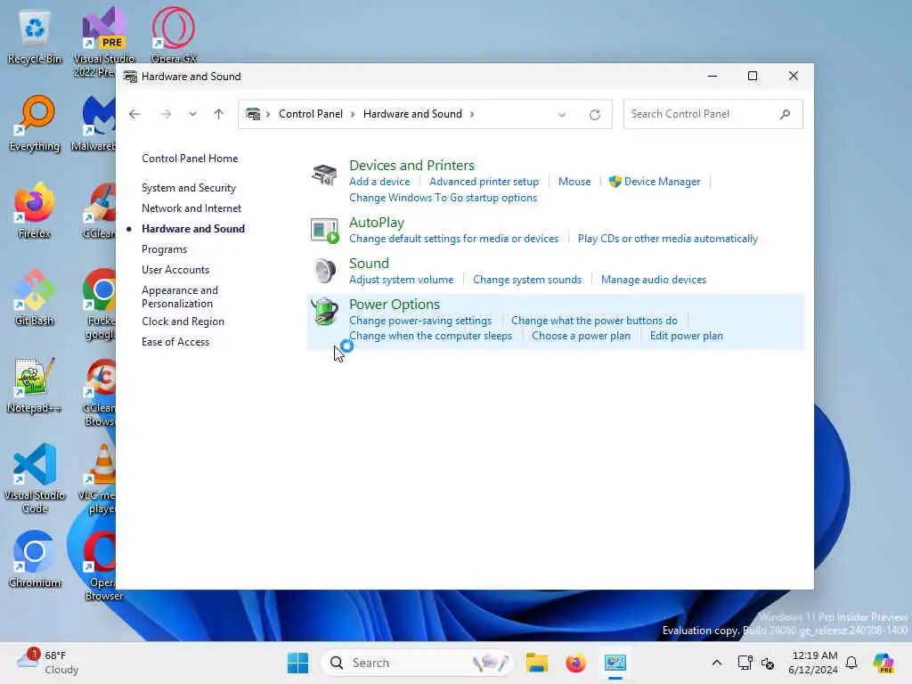This screenshot has width=912, height=684.
Task: Select Network and Internet category
Action: [191, 208]
